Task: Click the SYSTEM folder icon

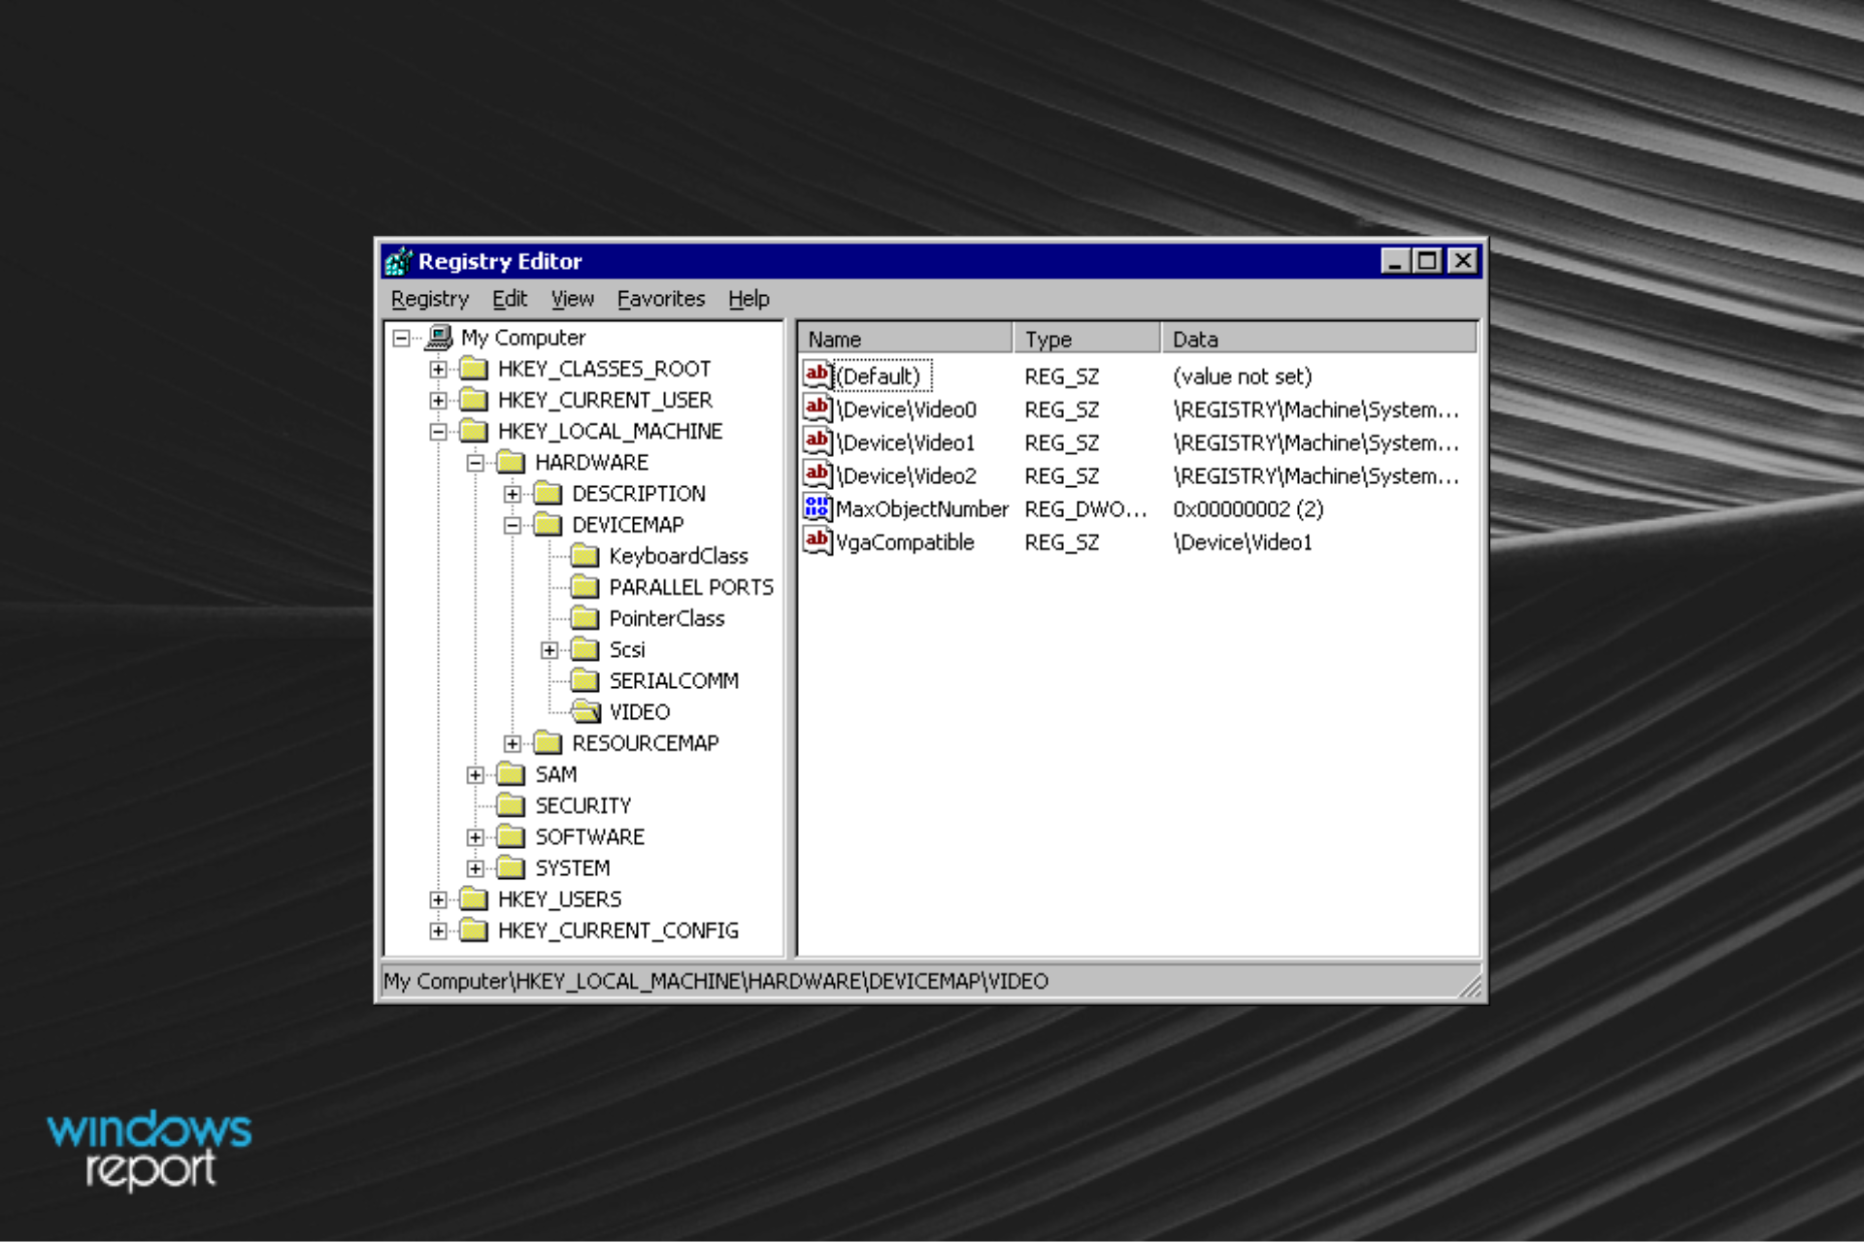Action: 511,867
